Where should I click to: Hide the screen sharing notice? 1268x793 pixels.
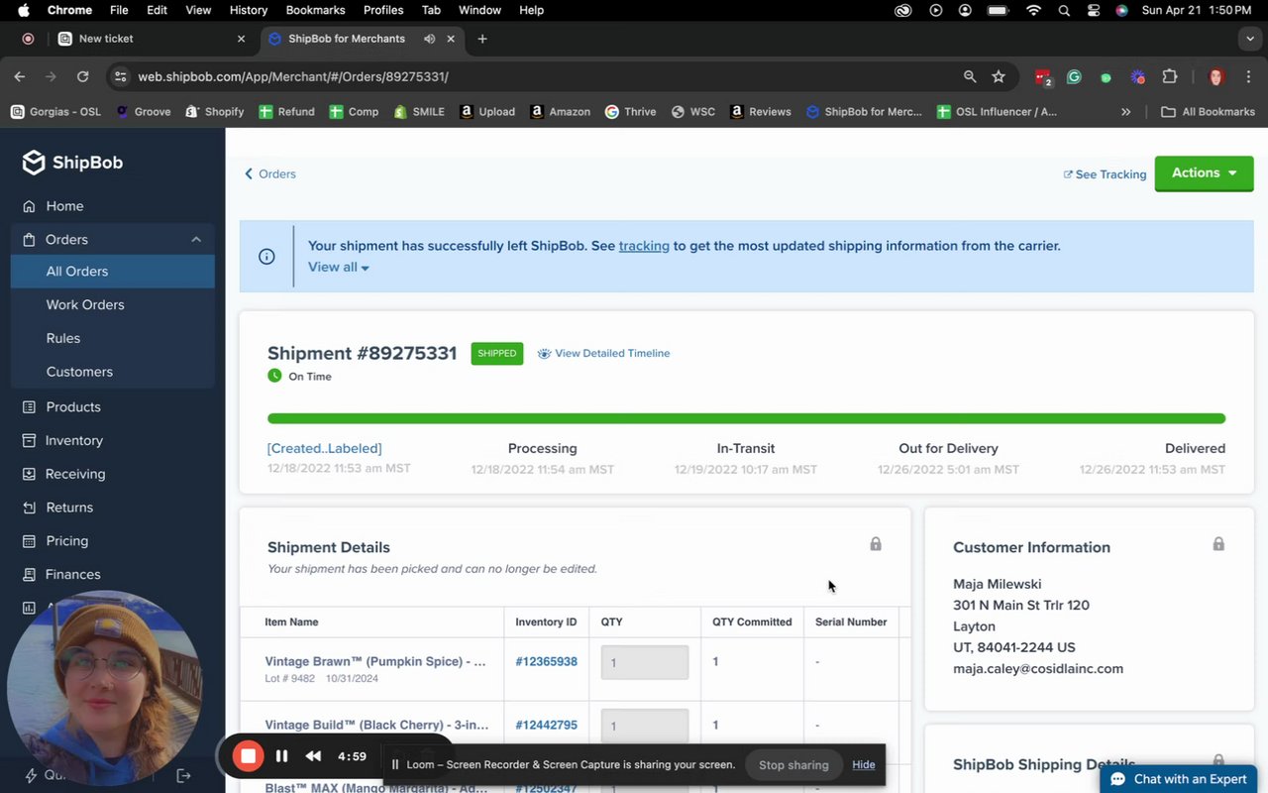(864, 765)
